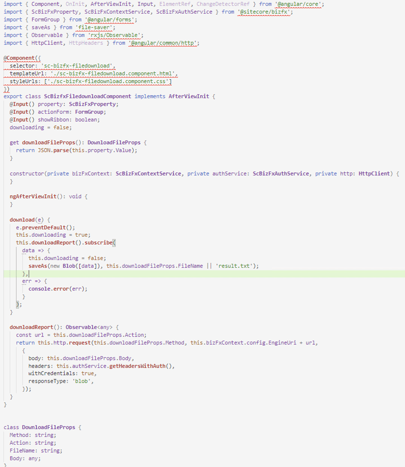Click the 'blob' responseType value
The width and height of the screenshot is (405, 467).
81,381
